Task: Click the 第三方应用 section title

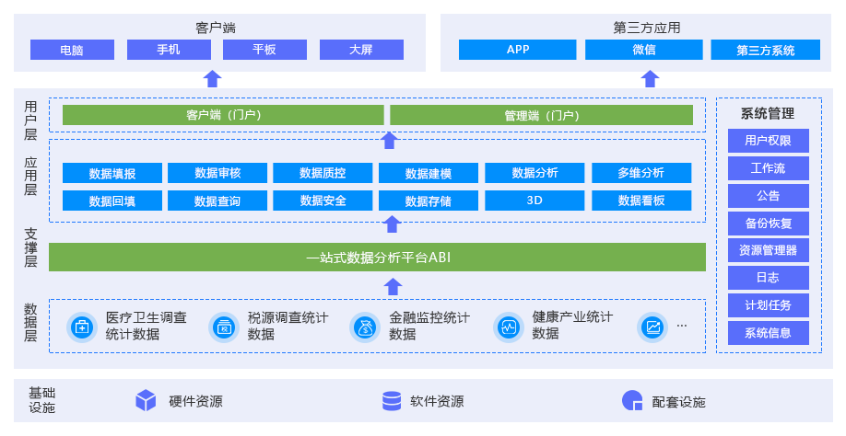Action: pyautogui.click(x=646, y=28)
